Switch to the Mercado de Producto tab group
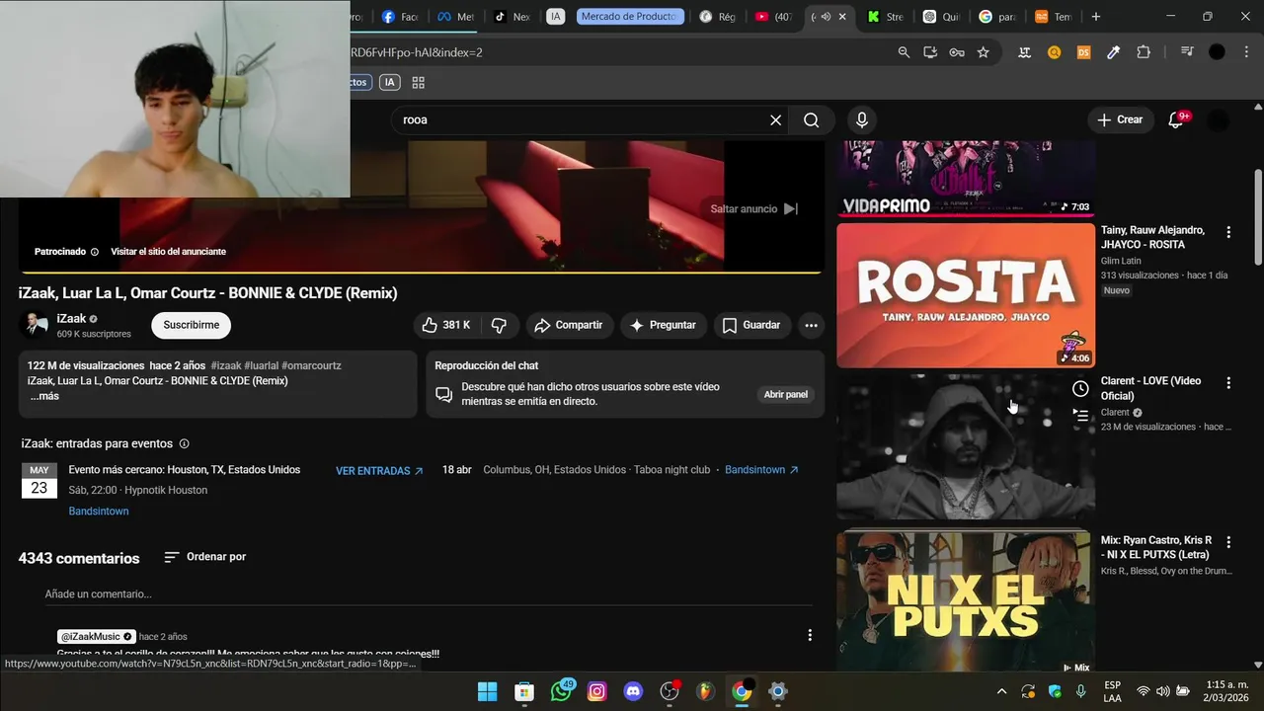Viewport: 1264px width, 711px height. point(630,17)
